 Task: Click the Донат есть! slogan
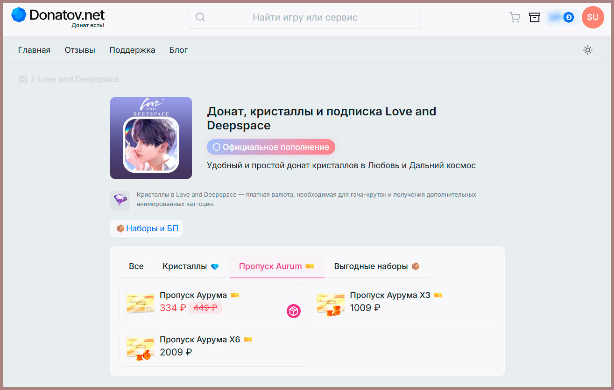click(x=88, y=25)
